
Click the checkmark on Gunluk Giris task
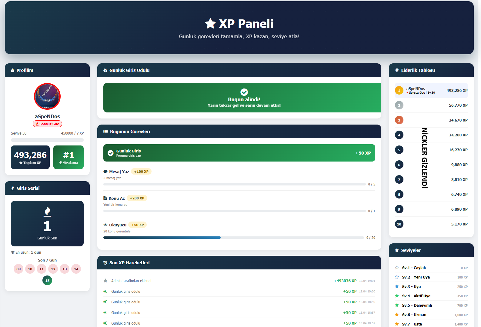(111, 153)
